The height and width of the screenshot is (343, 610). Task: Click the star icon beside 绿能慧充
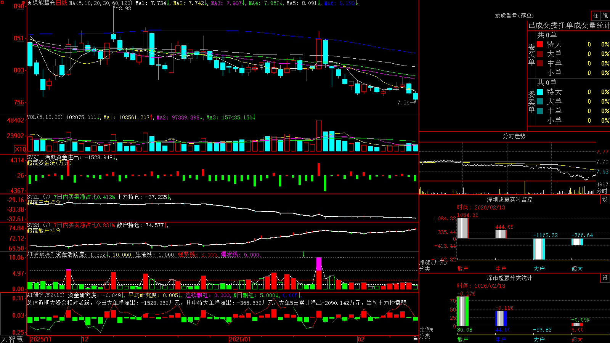pyautogui.click(x=30, y=3)
